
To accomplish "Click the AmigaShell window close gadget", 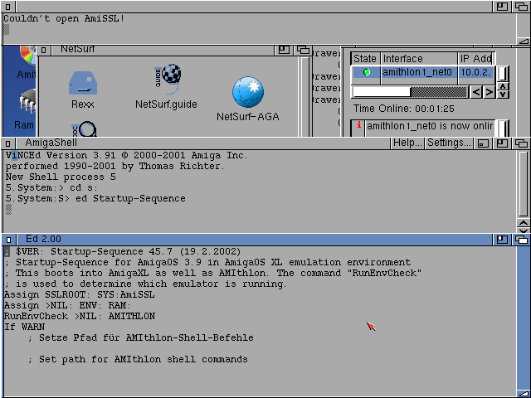I will 8,143.
